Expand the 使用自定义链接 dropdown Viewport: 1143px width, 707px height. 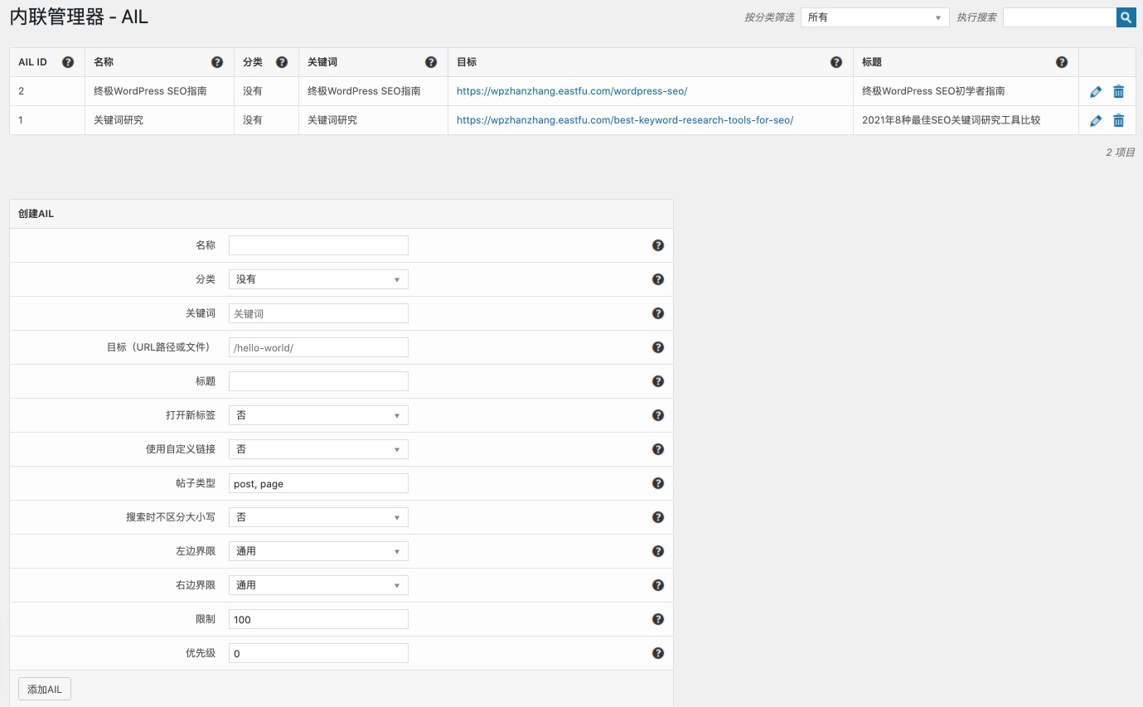[x=318, y=449]
